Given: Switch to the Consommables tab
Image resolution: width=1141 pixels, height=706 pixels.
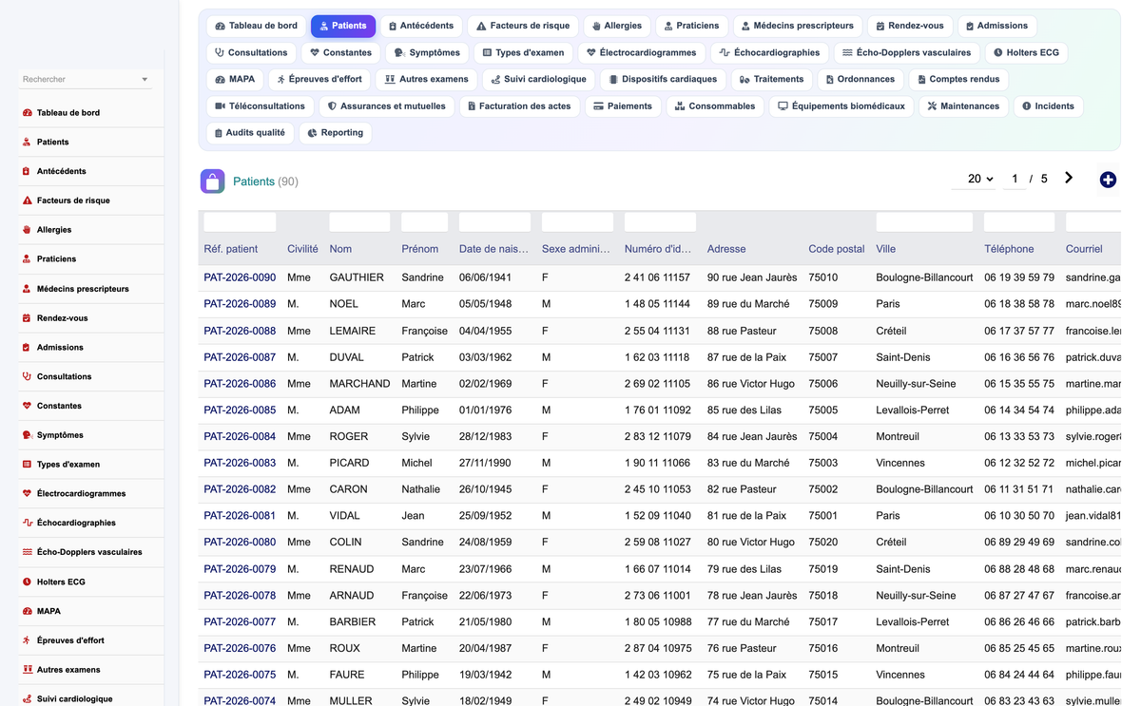Looking at the screenshot, I should [x=715, y=106].
